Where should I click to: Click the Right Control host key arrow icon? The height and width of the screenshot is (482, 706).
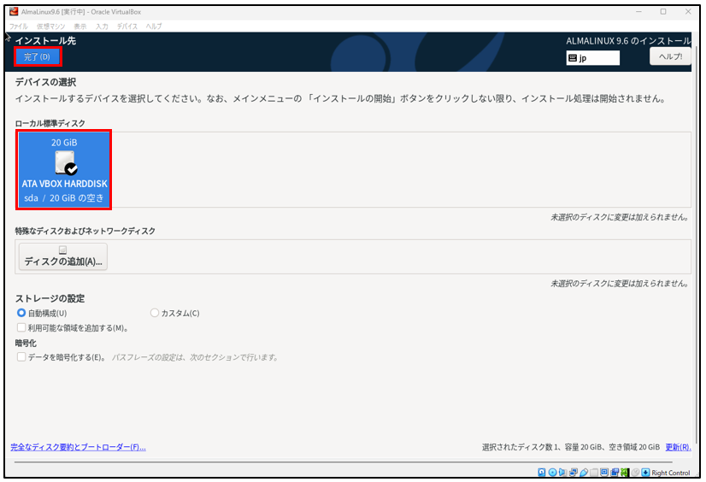pyautogui.click(x=645, y=473)
